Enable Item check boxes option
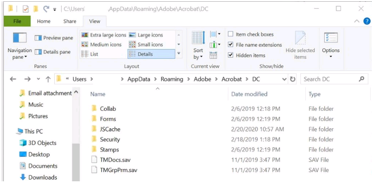 coord(231,34)
